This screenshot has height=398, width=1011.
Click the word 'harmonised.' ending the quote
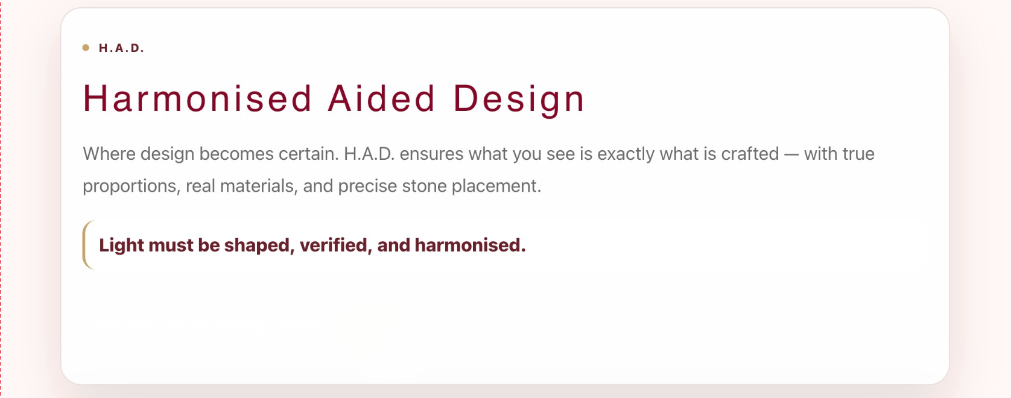[470, 245]
